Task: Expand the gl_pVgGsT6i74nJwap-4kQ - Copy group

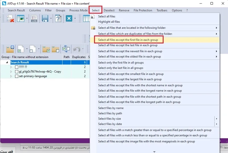Action: tap(11, 72)
